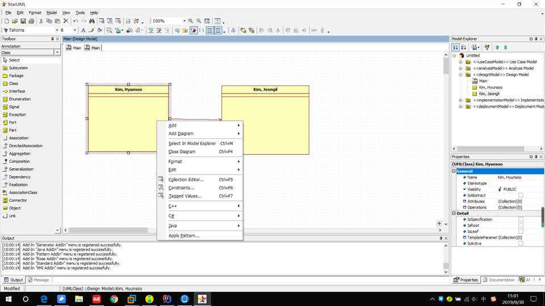Open a file via the folder toolbar icon
Screen dimensions: 545x306
[15, 21]
